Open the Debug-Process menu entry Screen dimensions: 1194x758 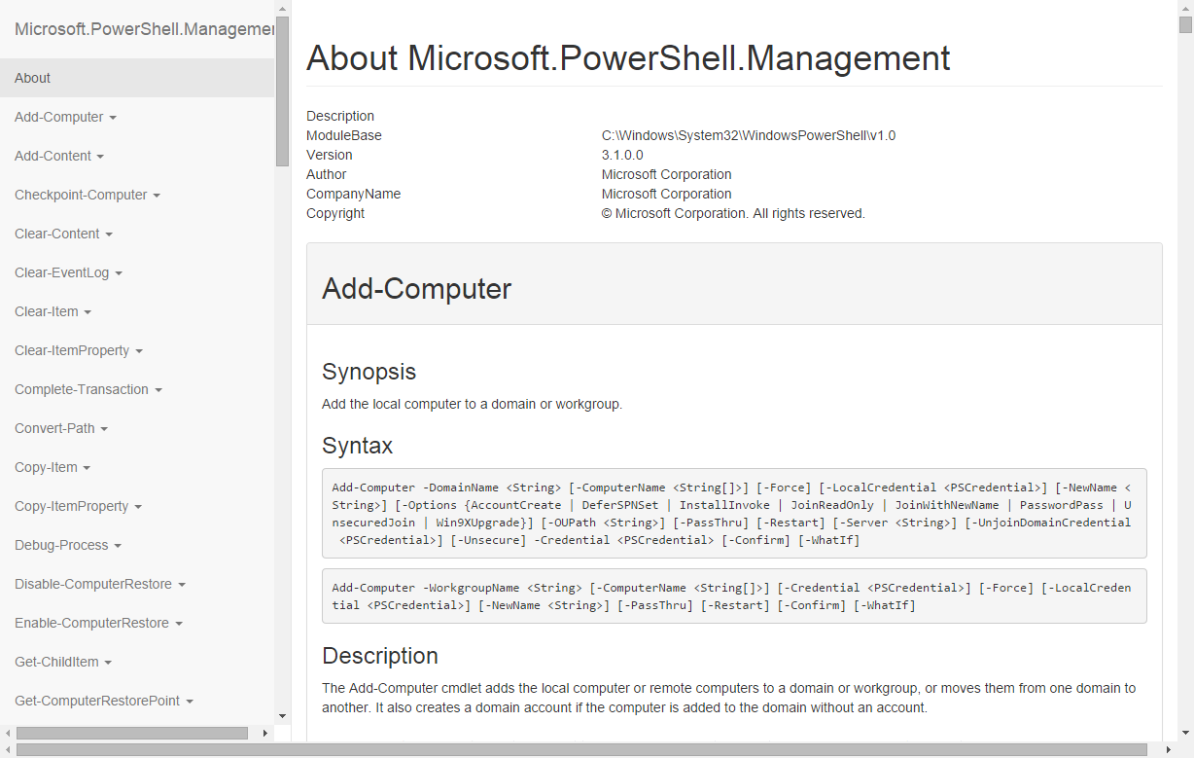[x=137, y=545]
